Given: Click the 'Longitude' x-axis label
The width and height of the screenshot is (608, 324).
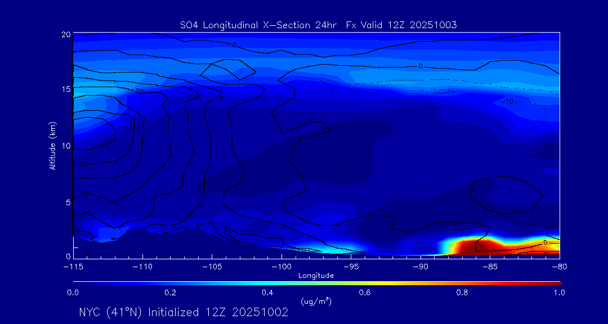Looking at the screenshot, I should point(316,276).
